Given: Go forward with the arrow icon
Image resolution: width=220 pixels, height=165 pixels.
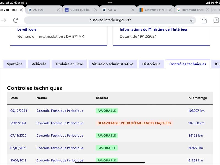Looking at the screenshot, I should (4, 20).
